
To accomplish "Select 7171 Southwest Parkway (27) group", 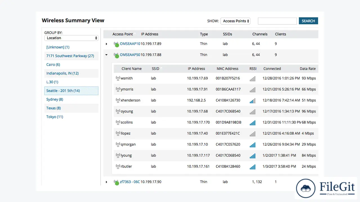I will coord(70,56).
